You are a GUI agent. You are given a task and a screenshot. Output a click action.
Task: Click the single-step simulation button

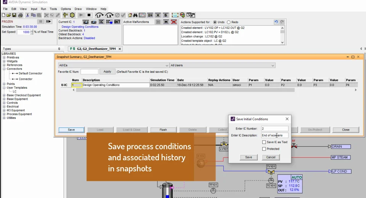pos(48,22)
